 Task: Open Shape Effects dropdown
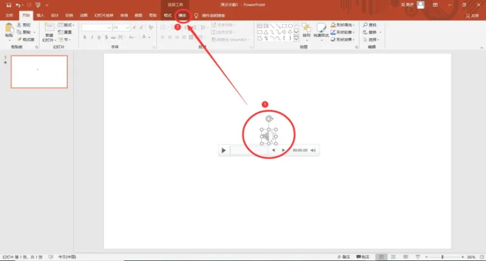(x=343, y=39)
